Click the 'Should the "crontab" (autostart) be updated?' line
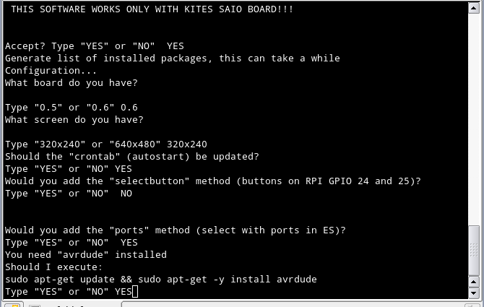Viewport: 484px width, 307px height. [x=131, y=157]
